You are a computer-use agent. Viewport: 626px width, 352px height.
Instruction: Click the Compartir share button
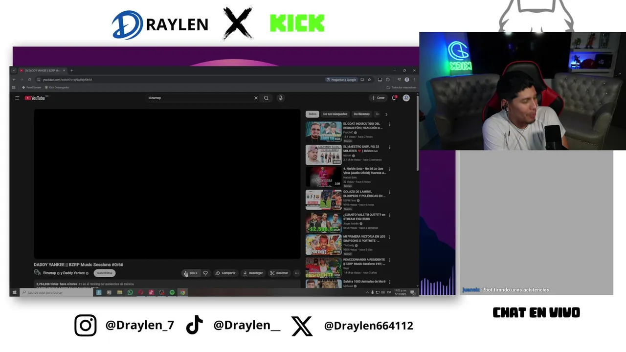[x=225, y=273]
